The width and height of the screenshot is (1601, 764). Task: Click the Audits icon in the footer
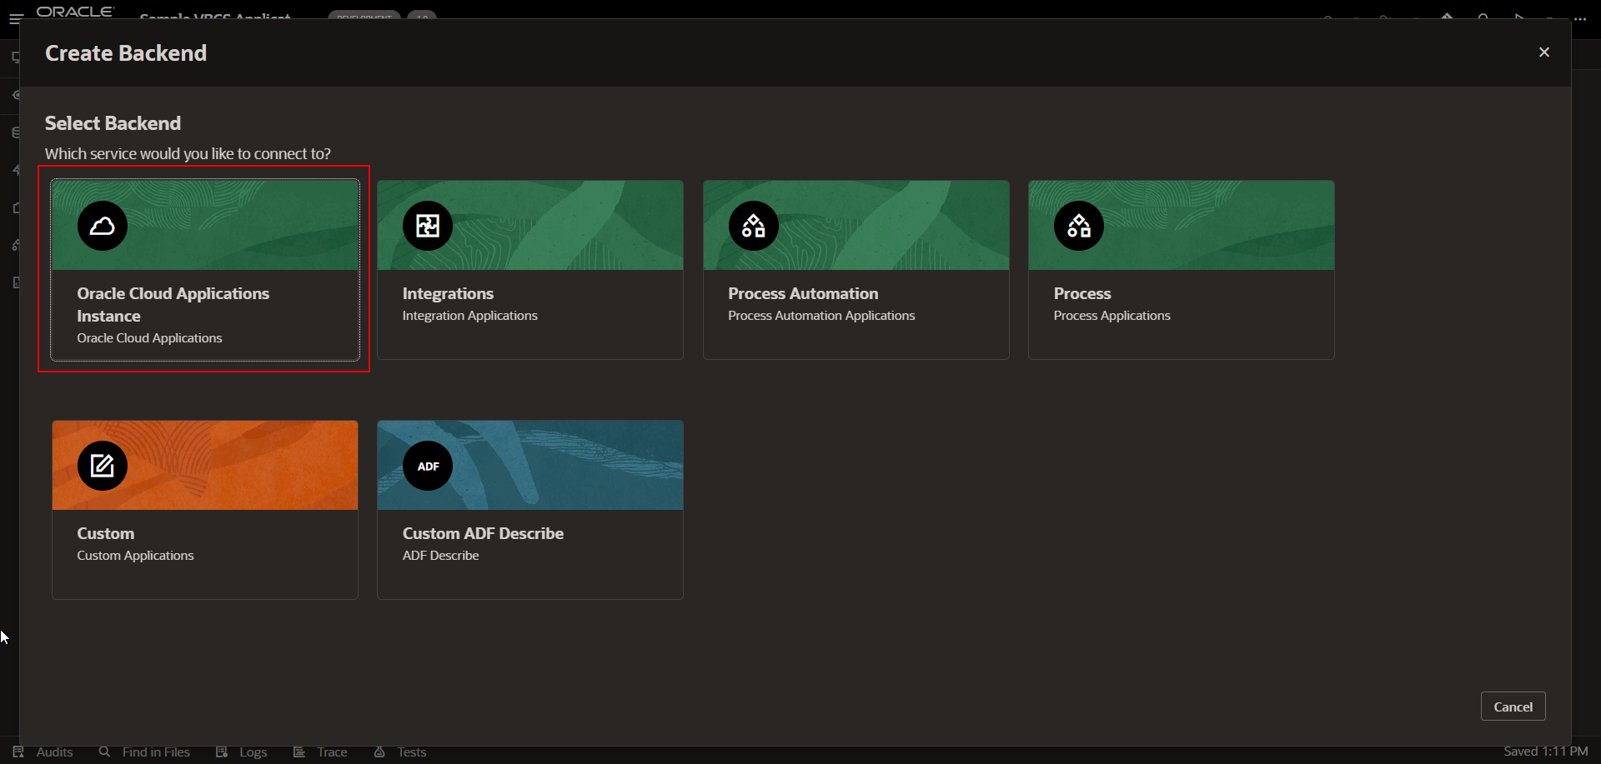[x=18, y=752]
